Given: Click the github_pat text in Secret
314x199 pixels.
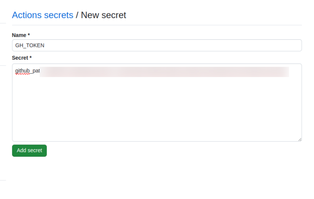Looking at the screenshot, I should tap(27, 71).
